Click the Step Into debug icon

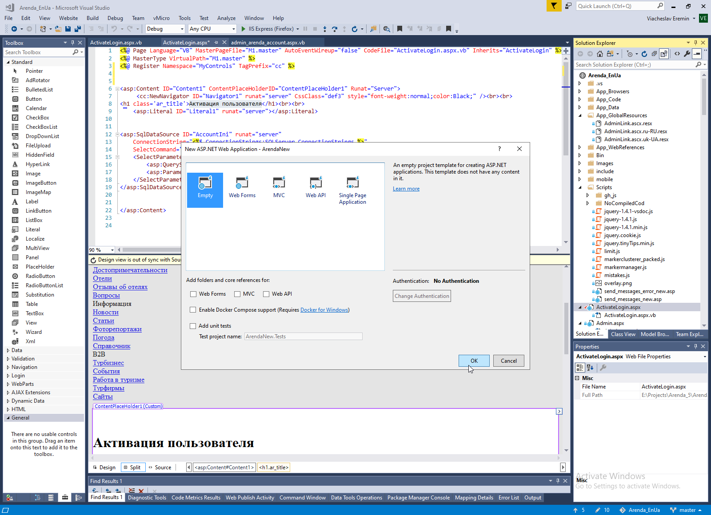point(325,29)
